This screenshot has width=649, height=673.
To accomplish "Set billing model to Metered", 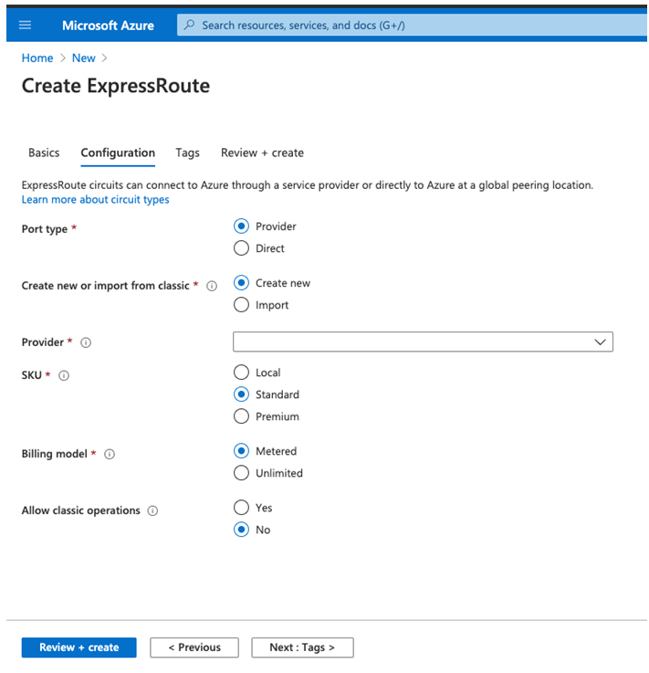I will click(241, 451).
